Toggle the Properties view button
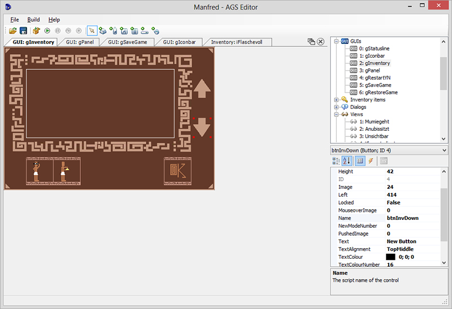Image resolution: width=452 pixels, height=309 pixels. pos(360,161)
